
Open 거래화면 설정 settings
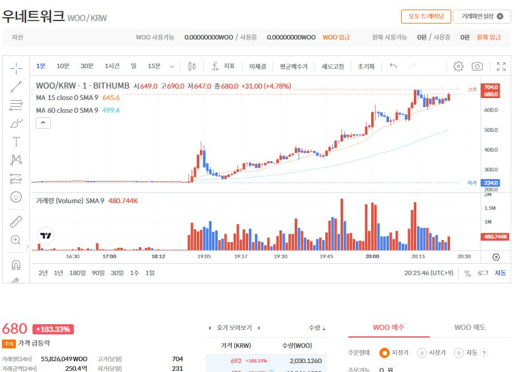tap(482, 16)
